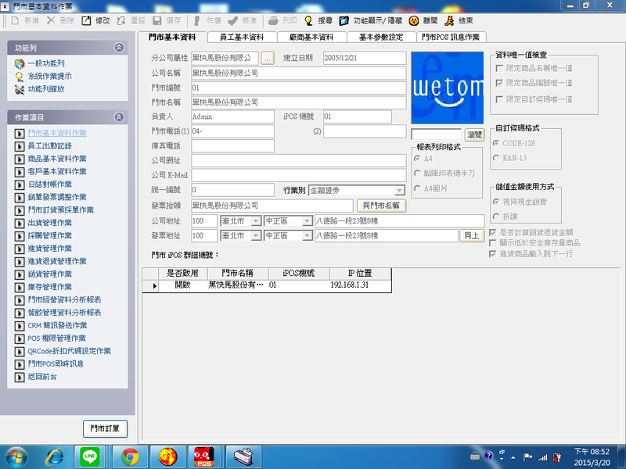626x469 pixels.
Task: Open the 銷貨管理作業 link
Action: [x=50, y=274]
